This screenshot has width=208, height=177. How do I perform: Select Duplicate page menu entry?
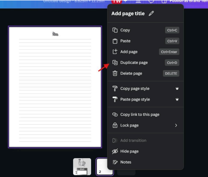146,63
